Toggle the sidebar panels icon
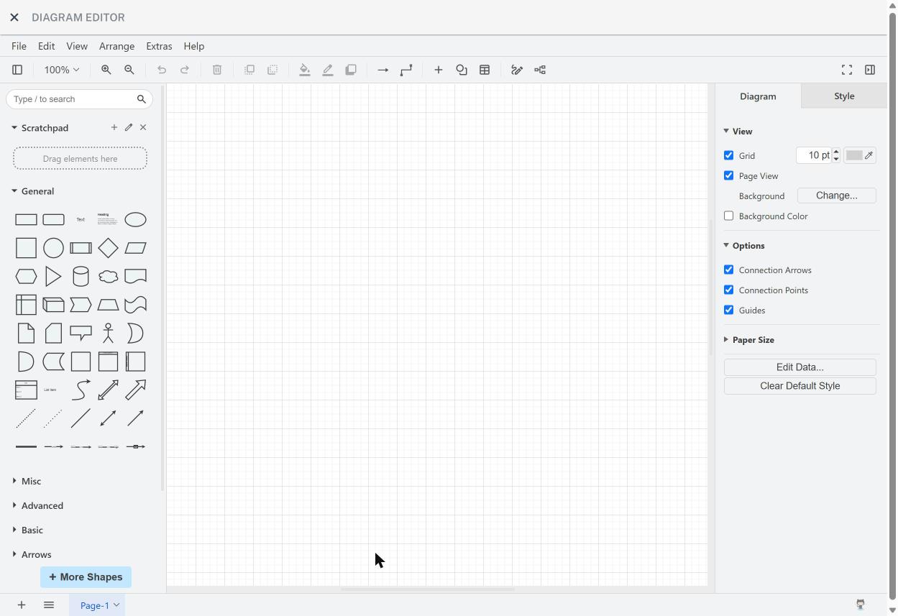Image resolution: width=898 pixels, height=616 pixels. pyautogui.click(x=17, y=70)
